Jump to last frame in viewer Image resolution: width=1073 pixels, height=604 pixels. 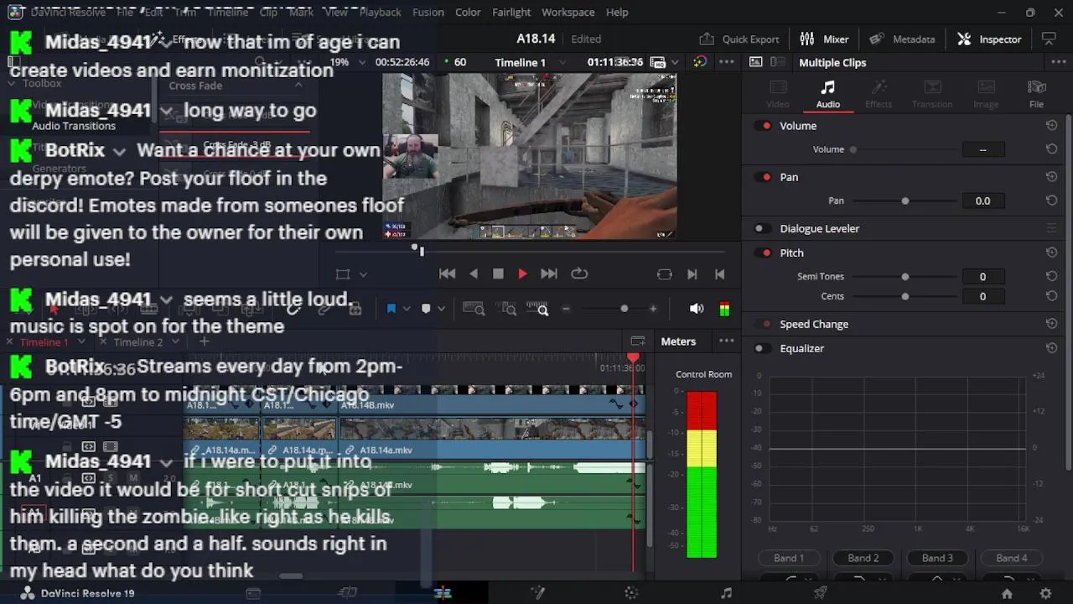point(549,273)
